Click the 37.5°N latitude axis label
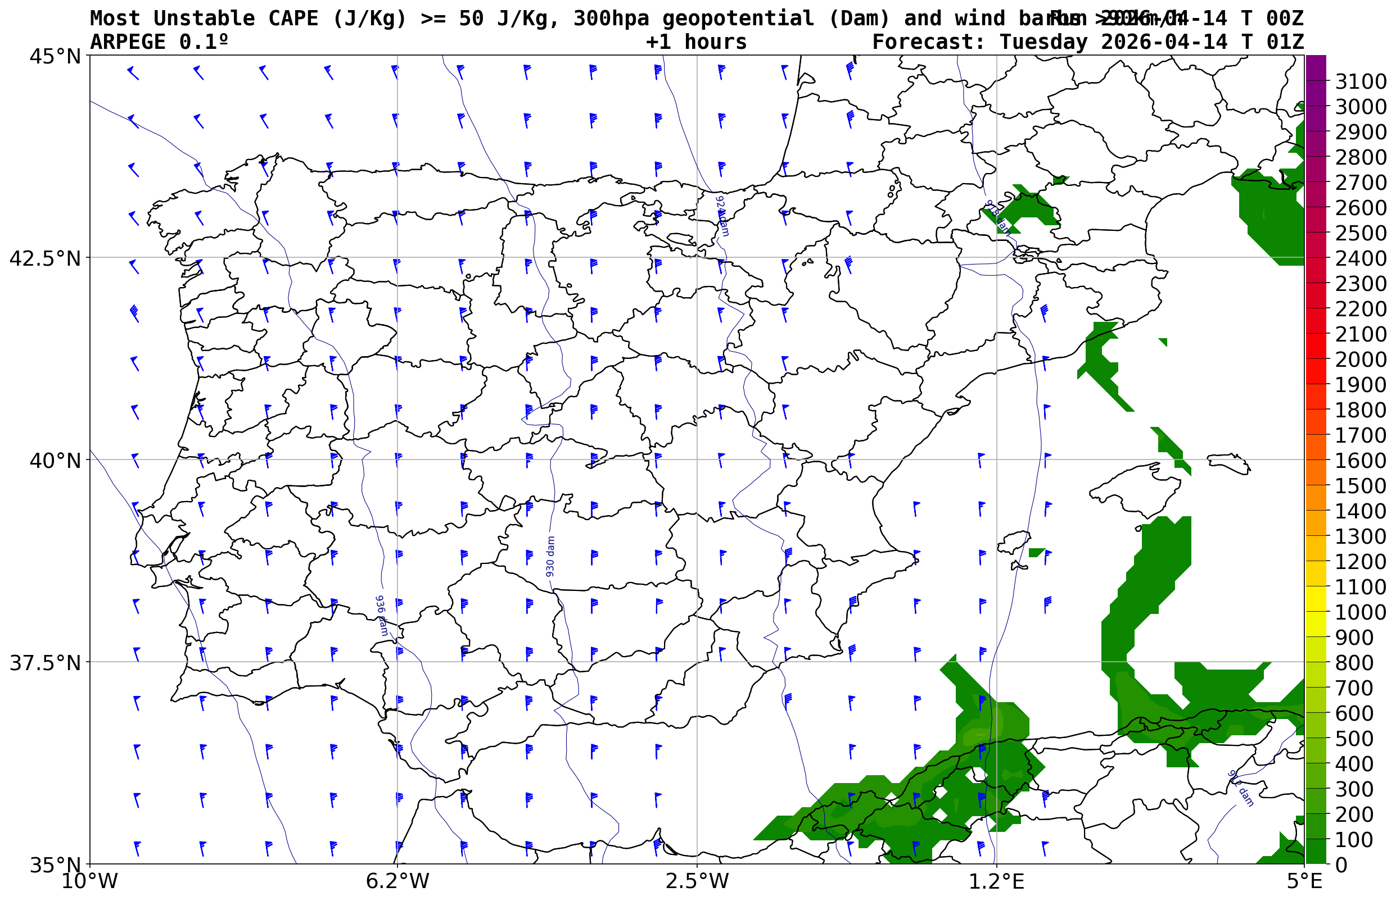Image resolution: width=1396 pixels, height=901 pixels. pyautogui.click(x=44, y=663)
